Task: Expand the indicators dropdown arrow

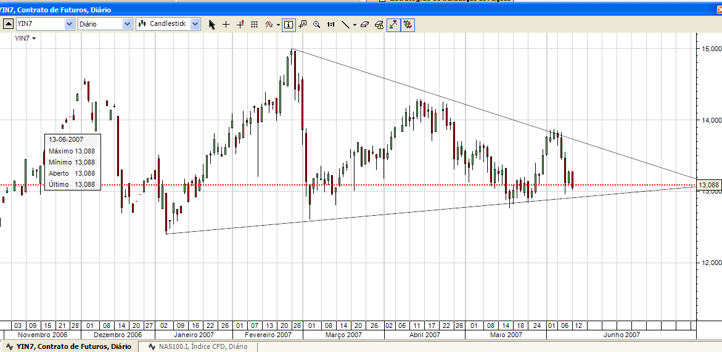Action: tap(279, 25)
